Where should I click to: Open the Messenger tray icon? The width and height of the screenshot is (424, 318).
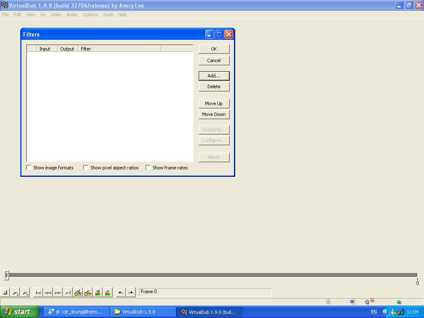click(x=393, y=312)
